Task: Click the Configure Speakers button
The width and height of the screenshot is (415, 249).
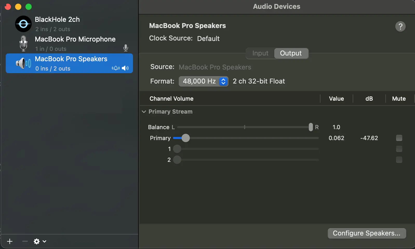Action: pyautogui.click(x=366, y=233)
